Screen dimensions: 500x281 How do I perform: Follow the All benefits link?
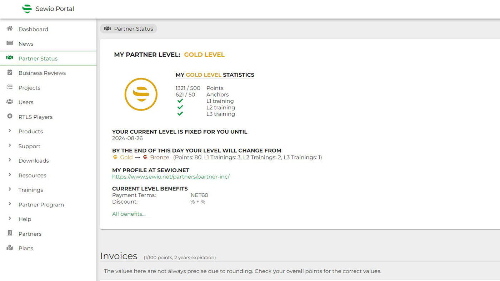pos(129,214)
